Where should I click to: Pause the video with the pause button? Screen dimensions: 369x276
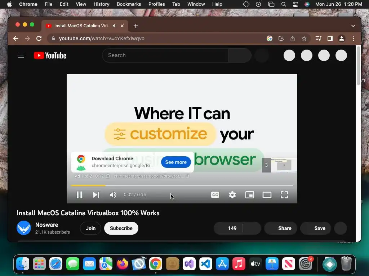click(x=79, y=195)
